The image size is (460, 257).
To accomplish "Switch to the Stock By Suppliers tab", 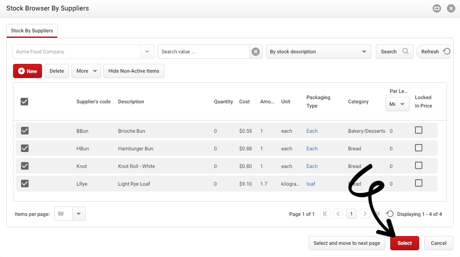I will (32, 31).
